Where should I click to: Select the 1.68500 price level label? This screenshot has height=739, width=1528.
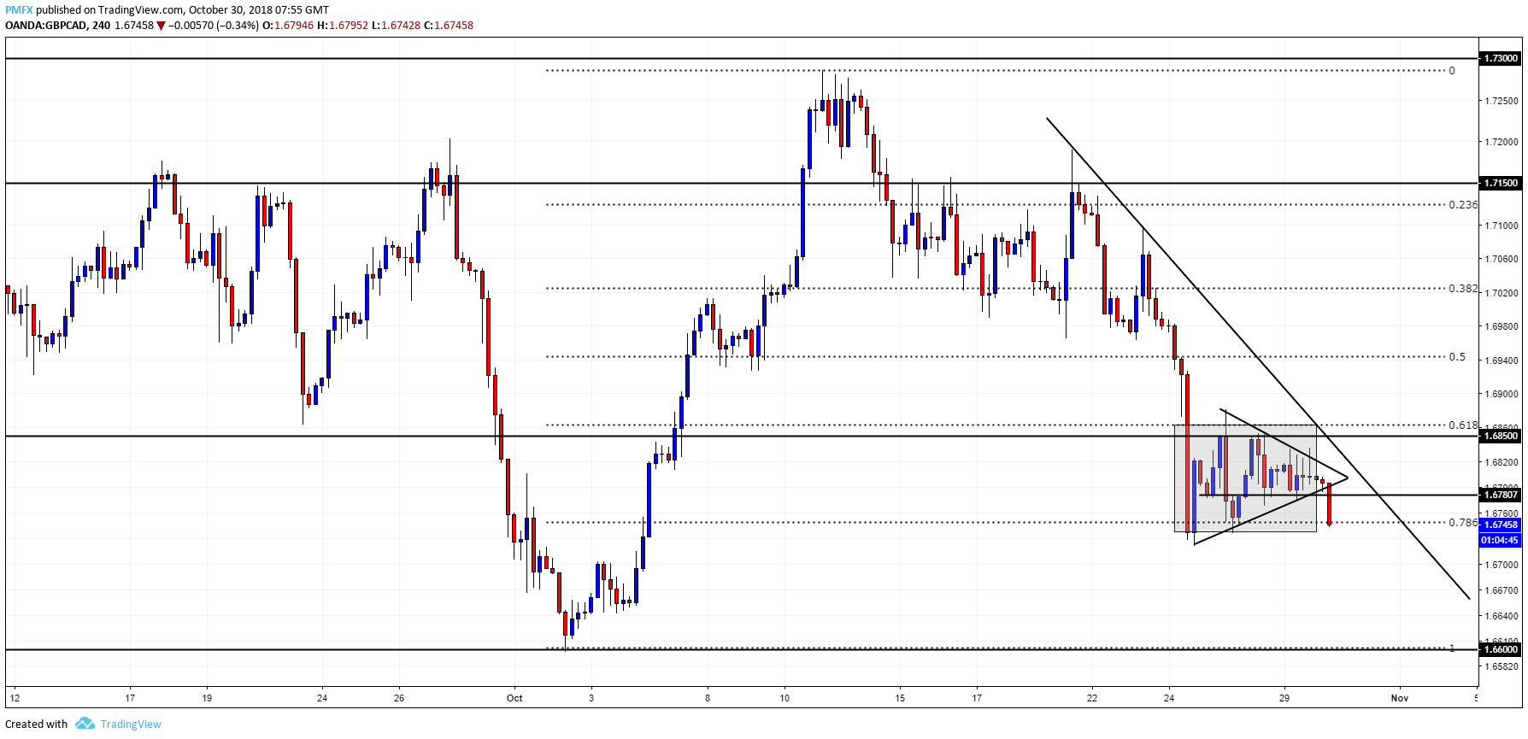coord(1501,436)
